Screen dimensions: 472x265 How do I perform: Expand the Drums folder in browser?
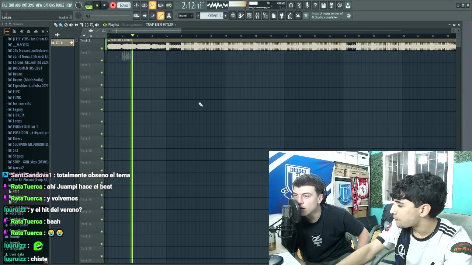(x=18, y=74)
